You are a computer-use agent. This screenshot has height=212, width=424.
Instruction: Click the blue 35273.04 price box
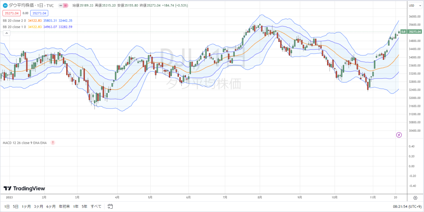pos(39,13)
